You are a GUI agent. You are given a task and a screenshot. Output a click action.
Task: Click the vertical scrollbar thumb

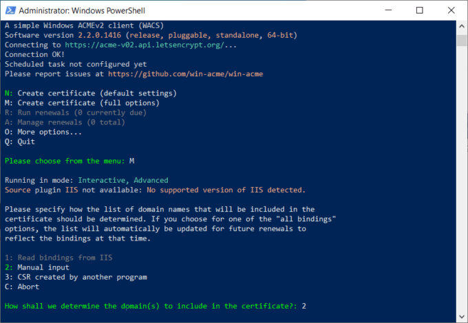click(x=462, y=41)
